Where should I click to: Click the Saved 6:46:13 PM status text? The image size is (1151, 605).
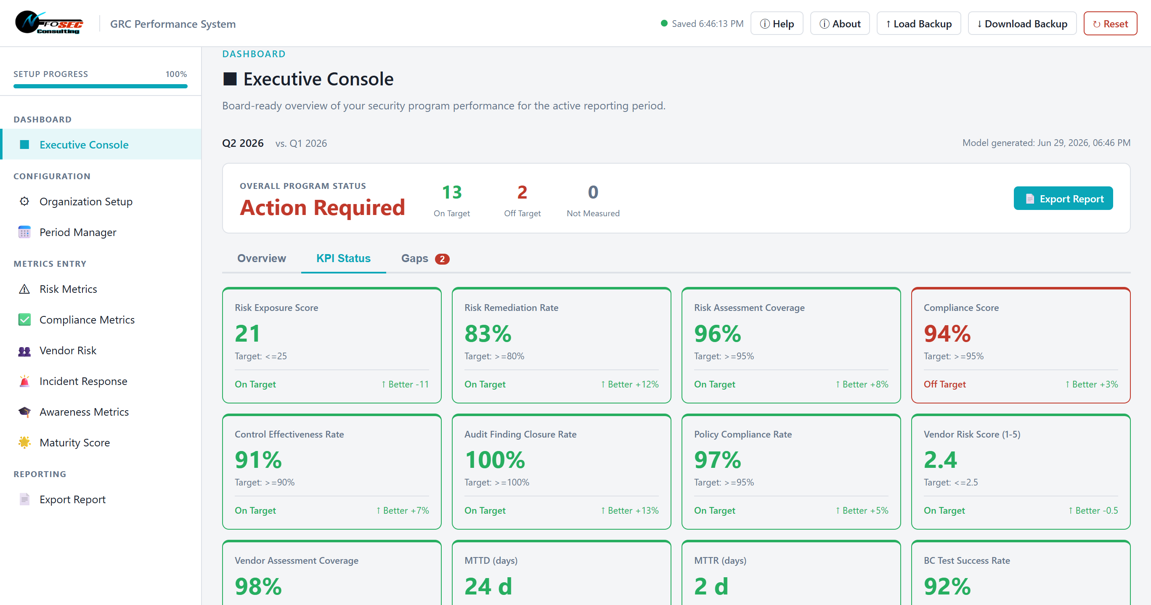(x=707, y=23)
